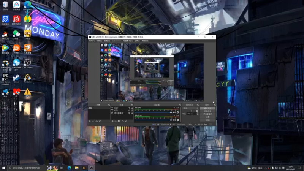The height and width of the screenshot is (171, 304).
Task: Toggle visibility eye of first source
Action: [129, 108]
